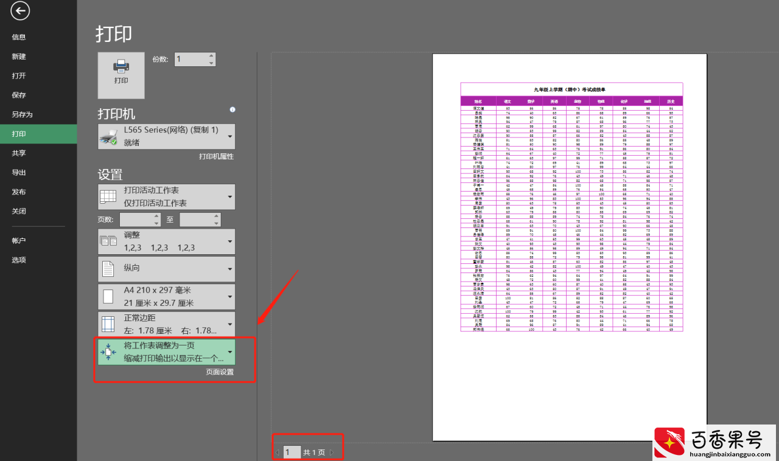
Task: Open the Printer Properties link (打印机属性)
Action: coord(216,156)
